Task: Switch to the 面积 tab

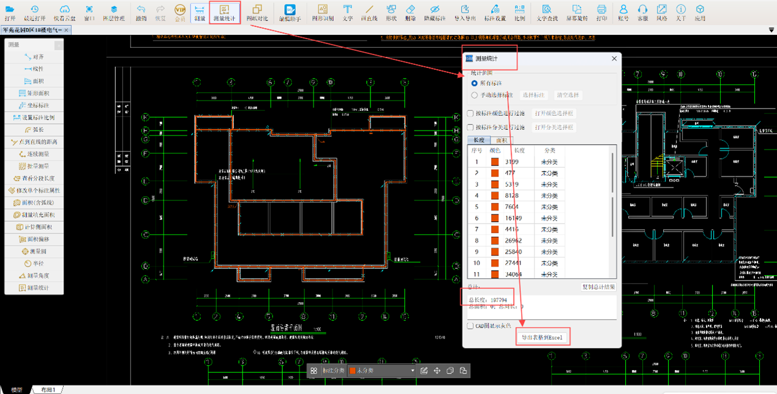Action: point(501,140)
